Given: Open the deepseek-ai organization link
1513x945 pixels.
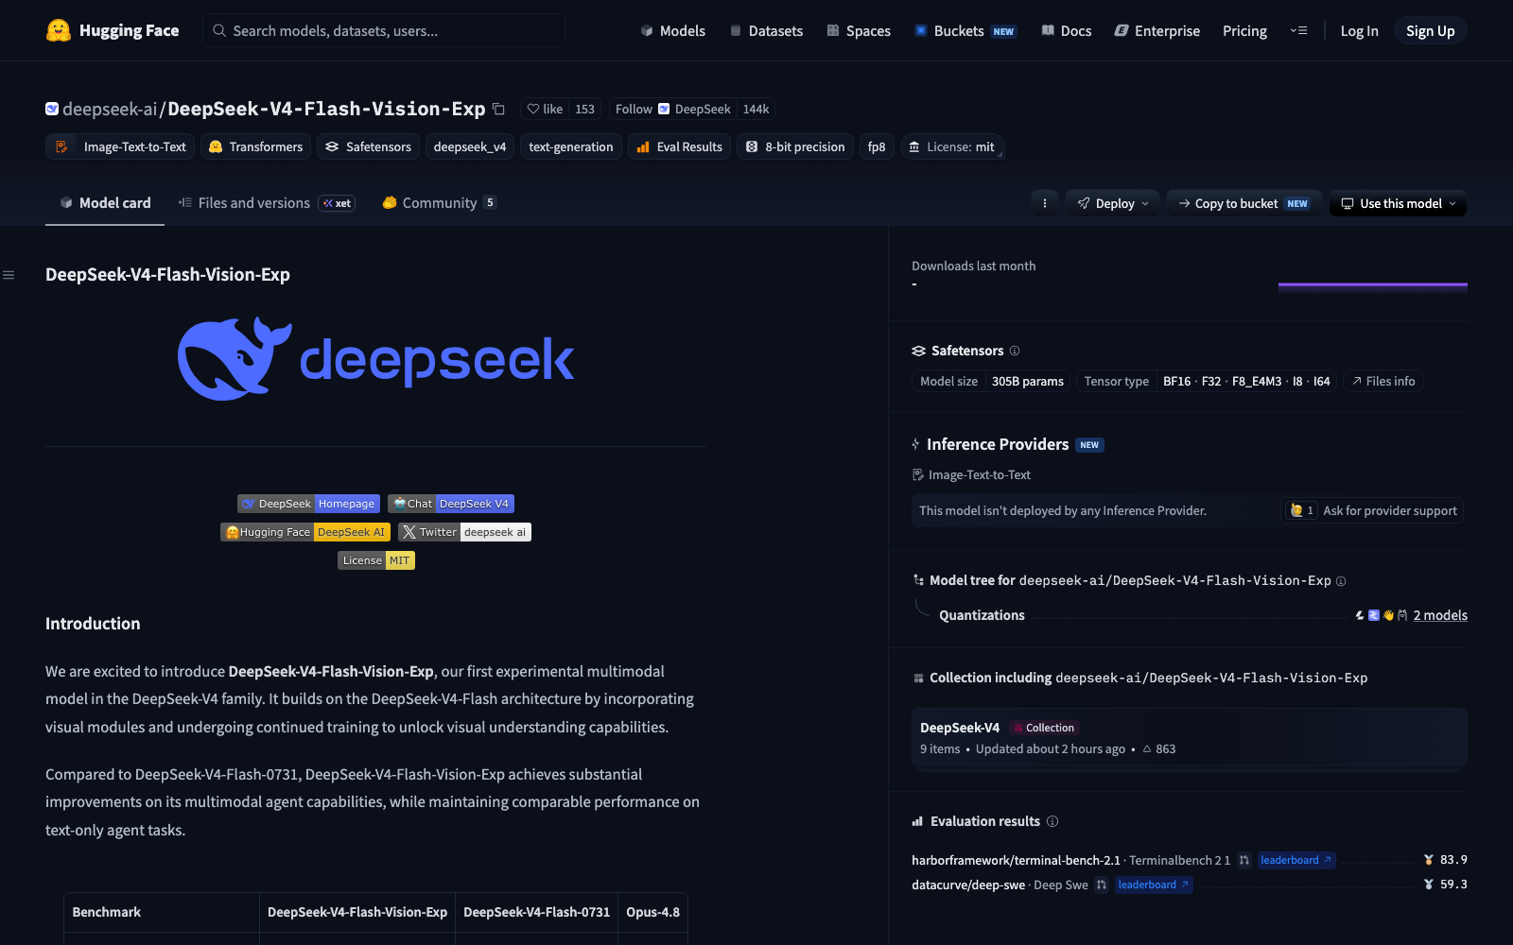Looking at the screenshot, I should click(110, 109).
